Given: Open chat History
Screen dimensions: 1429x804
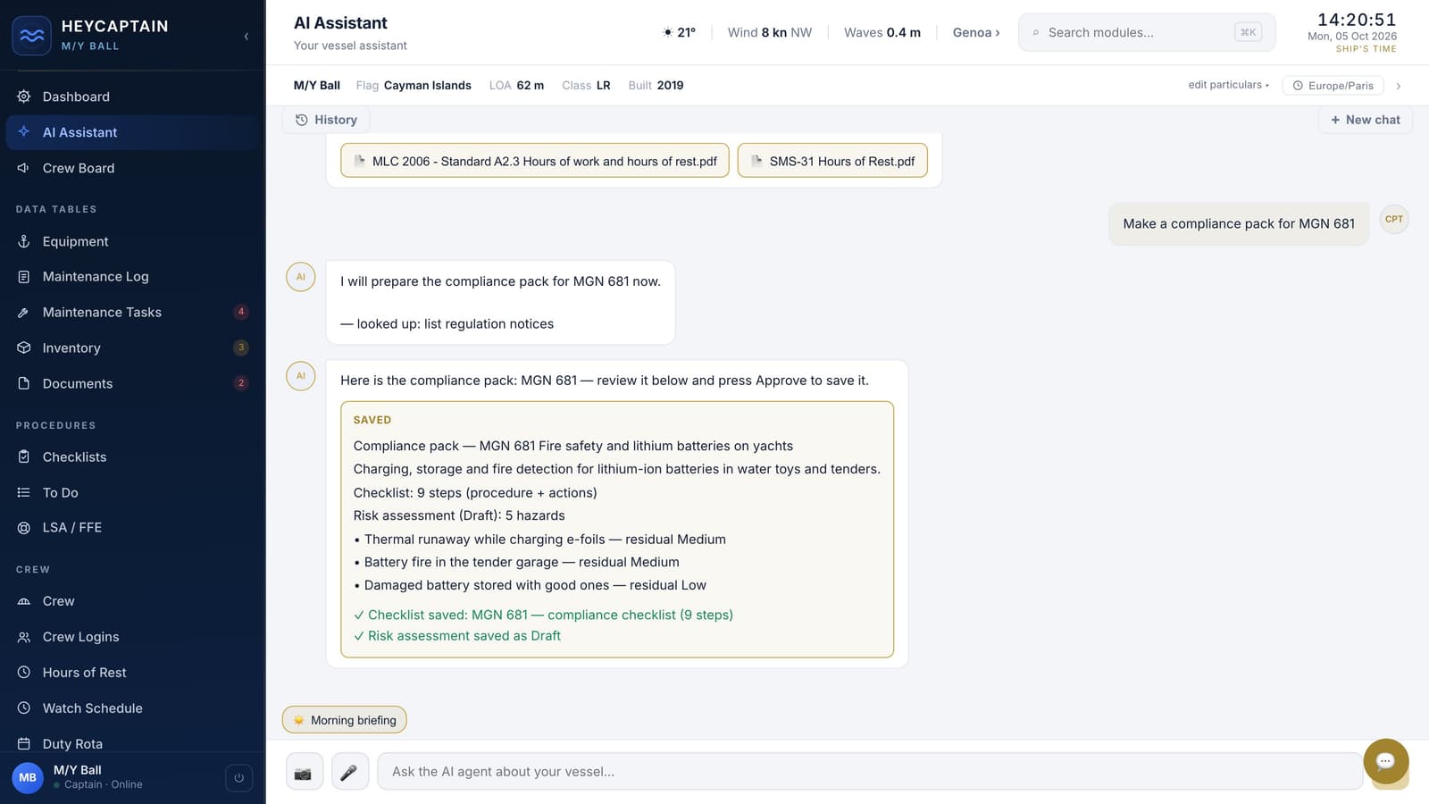Looking at the screenshot, I should [326, 120].
